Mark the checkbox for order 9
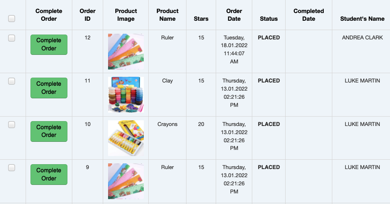This screenshot has height=204, width=390. pos(11,168)
